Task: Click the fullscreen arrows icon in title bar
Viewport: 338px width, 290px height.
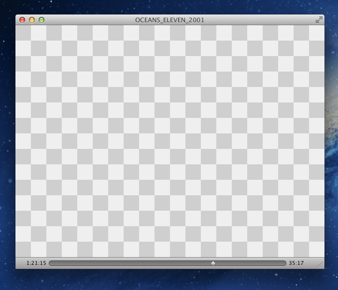Action: click(319, 20)
